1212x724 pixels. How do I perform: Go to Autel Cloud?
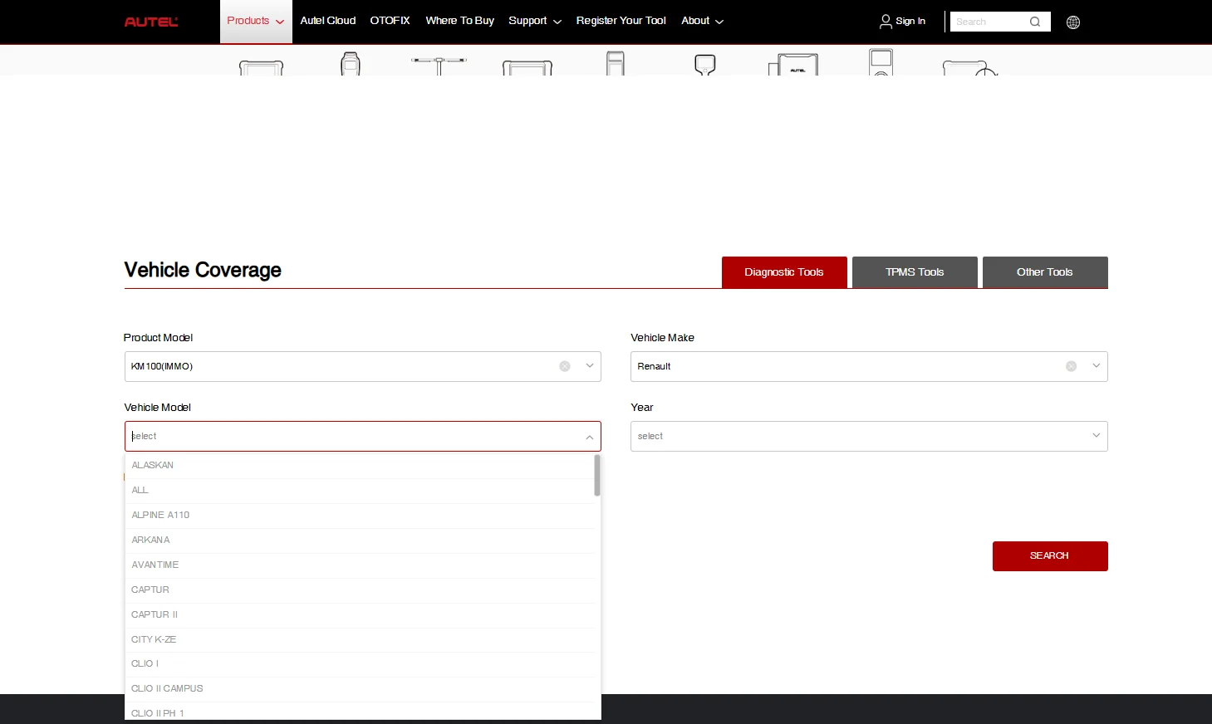[328, 21]
